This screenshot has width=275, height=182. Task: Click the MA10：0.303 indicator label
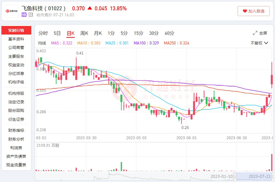point(89,43)
